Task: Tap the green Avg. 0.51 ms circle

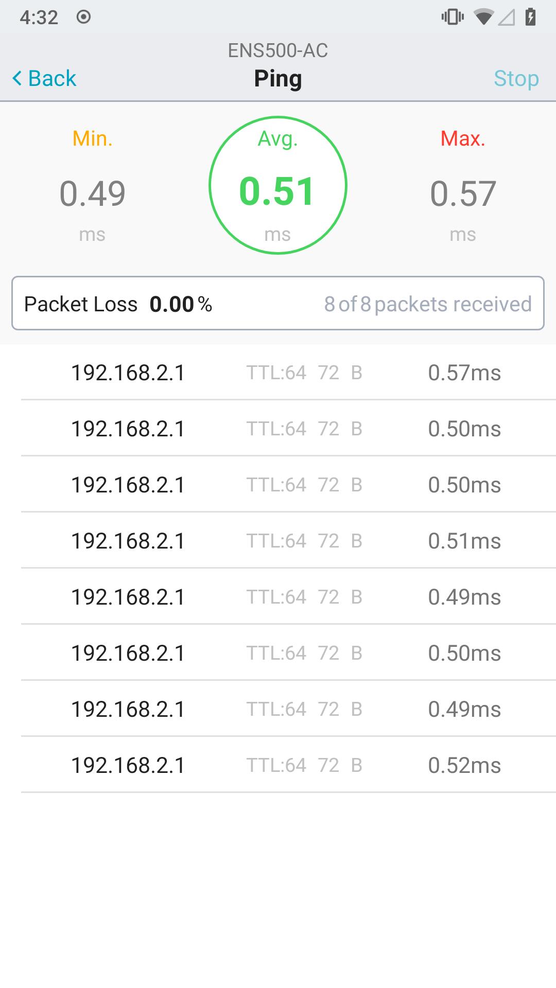Action: pyautogui.click(x=278, y=185)
